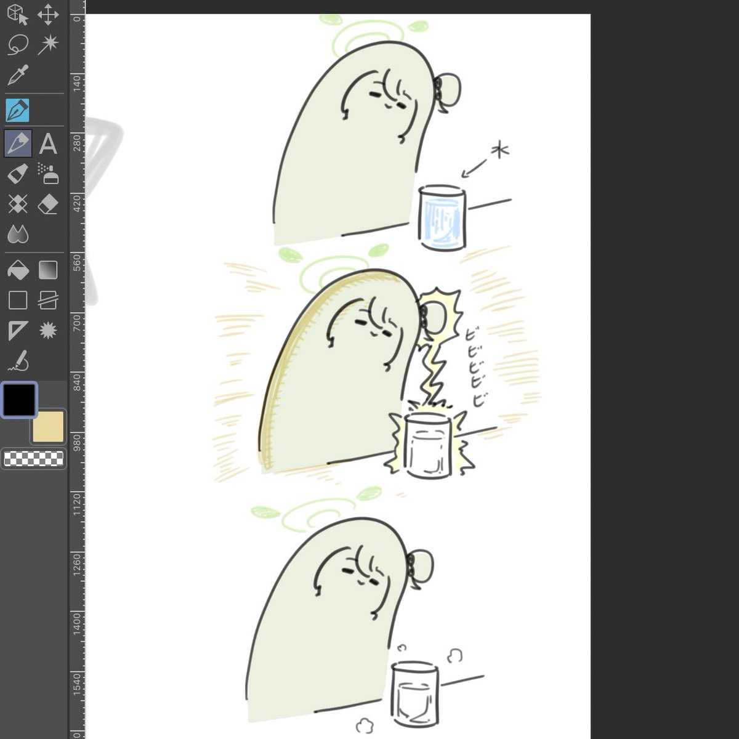Select the Lasso selection tool
The width and height of the screenshot is (739, 739).
18,44
